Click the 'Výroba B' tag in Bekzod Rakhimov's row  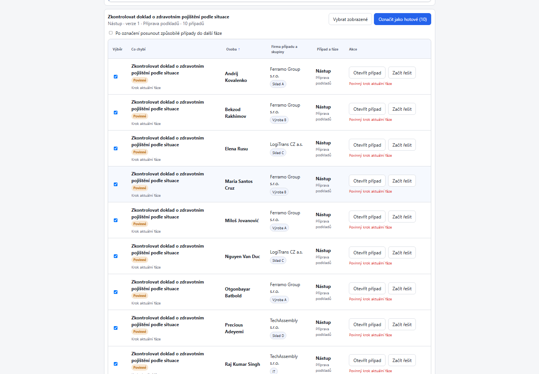point(279,120)
